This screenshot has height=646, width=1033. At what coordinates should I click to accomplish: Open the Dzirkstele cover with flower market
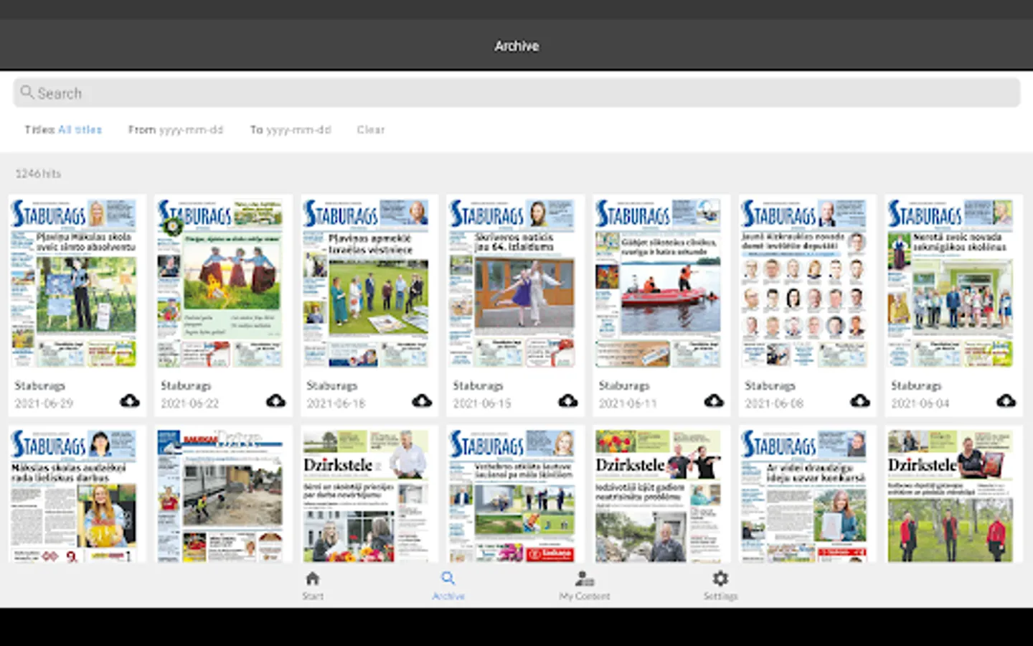pos(366,495)
